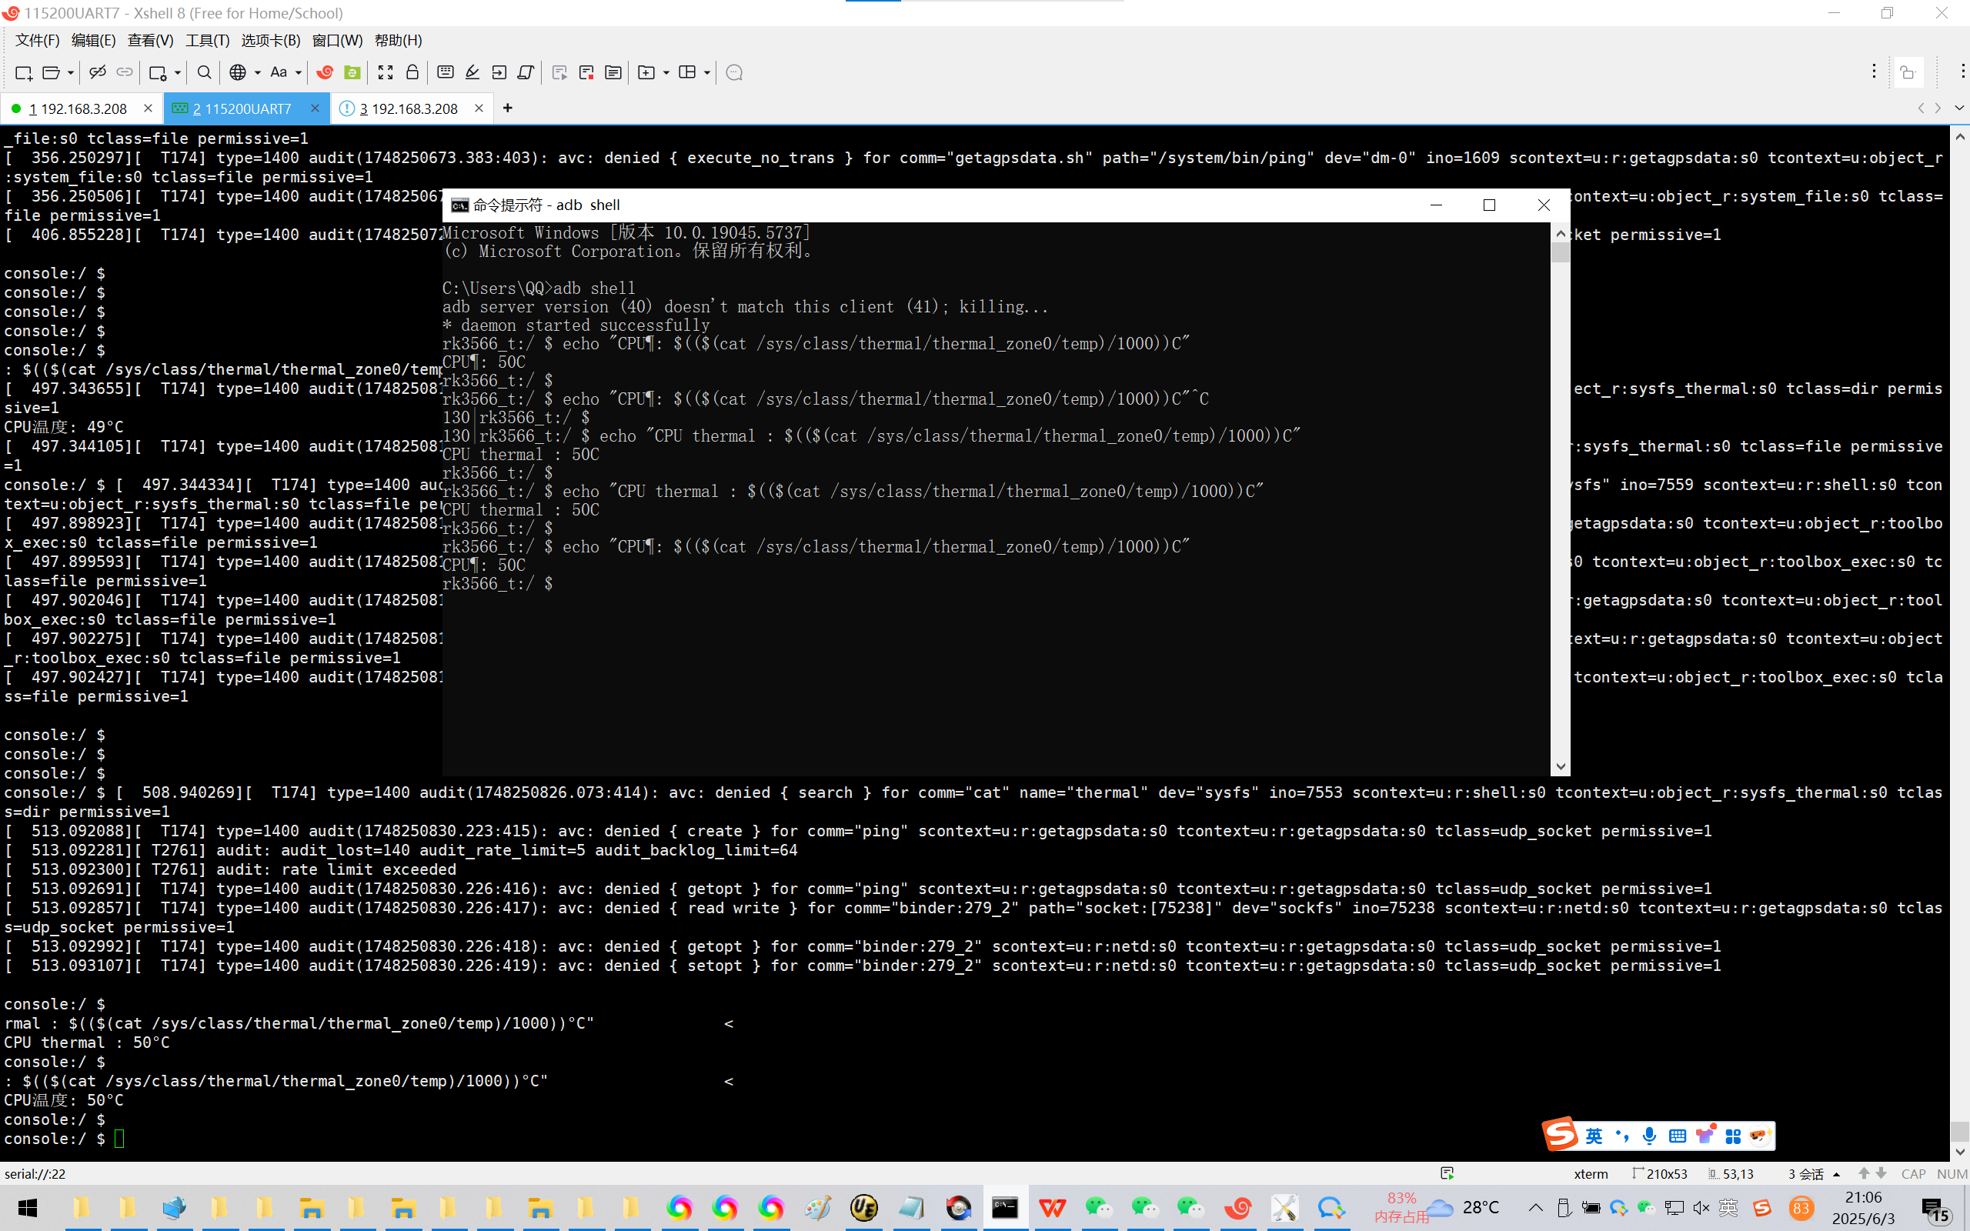The height and width of the screenshot is (1231, 1970).
Task: Toggle the compose bar keyboard icon
Action: coord(446,72)
